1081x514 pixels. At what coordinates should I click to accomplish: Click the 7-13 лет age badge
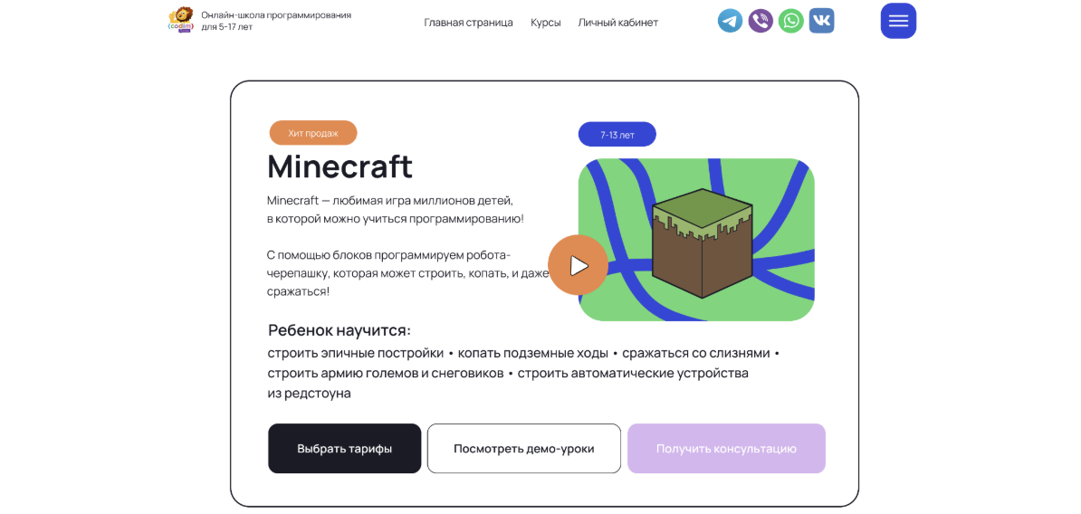point(617,134)
